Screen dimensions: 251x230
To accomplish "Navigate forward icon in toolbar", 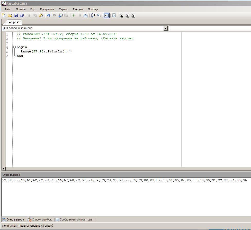I will tap(66, 15).
